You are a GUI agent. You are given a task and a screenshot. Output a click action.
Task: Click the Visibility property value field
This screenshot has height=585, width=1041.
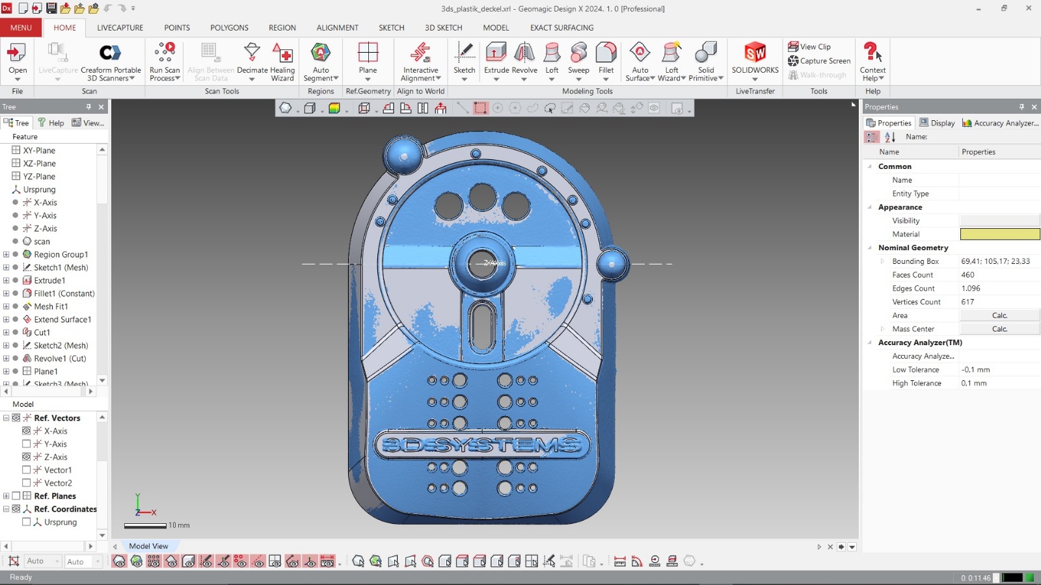pyautogui.click(x=1000, y=220)
